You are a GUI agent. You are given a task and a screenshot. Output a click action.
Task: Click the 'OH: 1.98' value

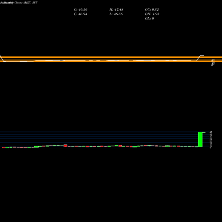pyautogui.click(x=152, y=14)
